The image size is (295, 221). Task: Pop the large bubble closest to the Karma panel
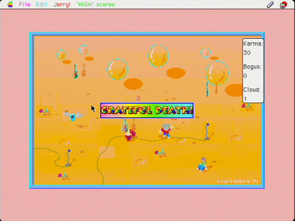[x=217, y=73]
